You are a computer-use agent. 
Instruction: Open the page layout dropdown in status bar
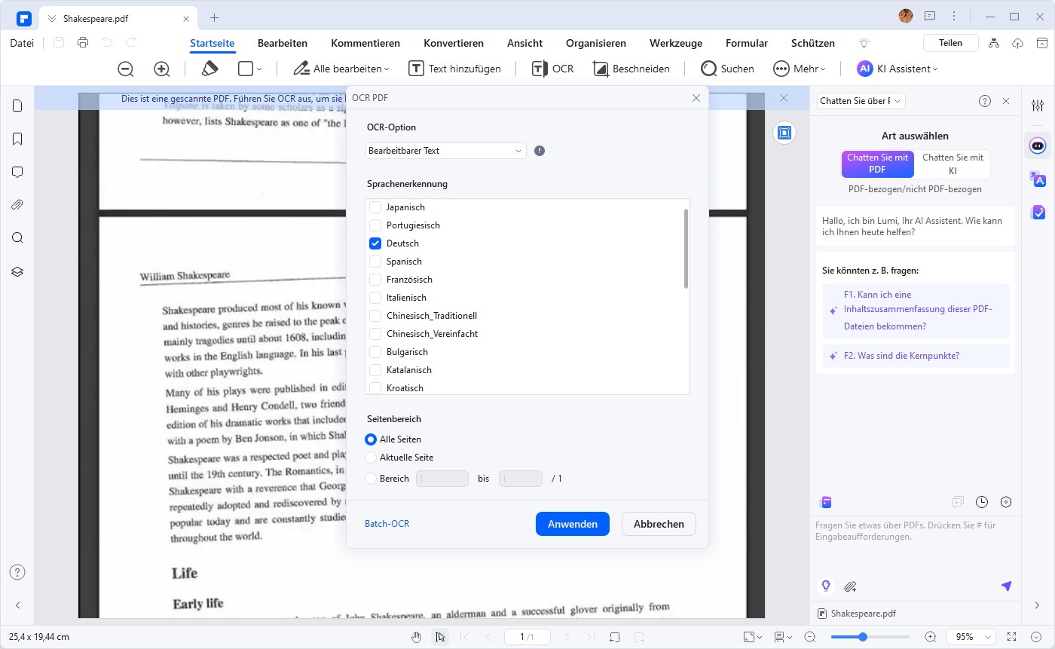coord(784,637)
